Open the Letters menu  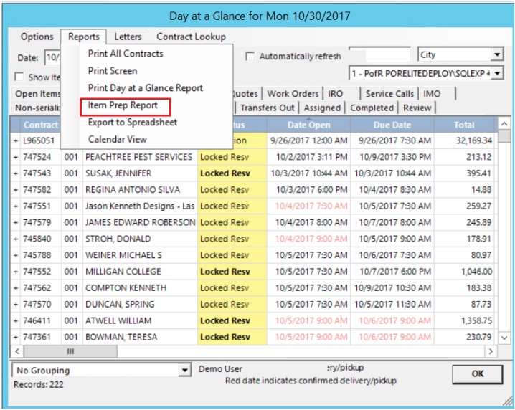128,37
